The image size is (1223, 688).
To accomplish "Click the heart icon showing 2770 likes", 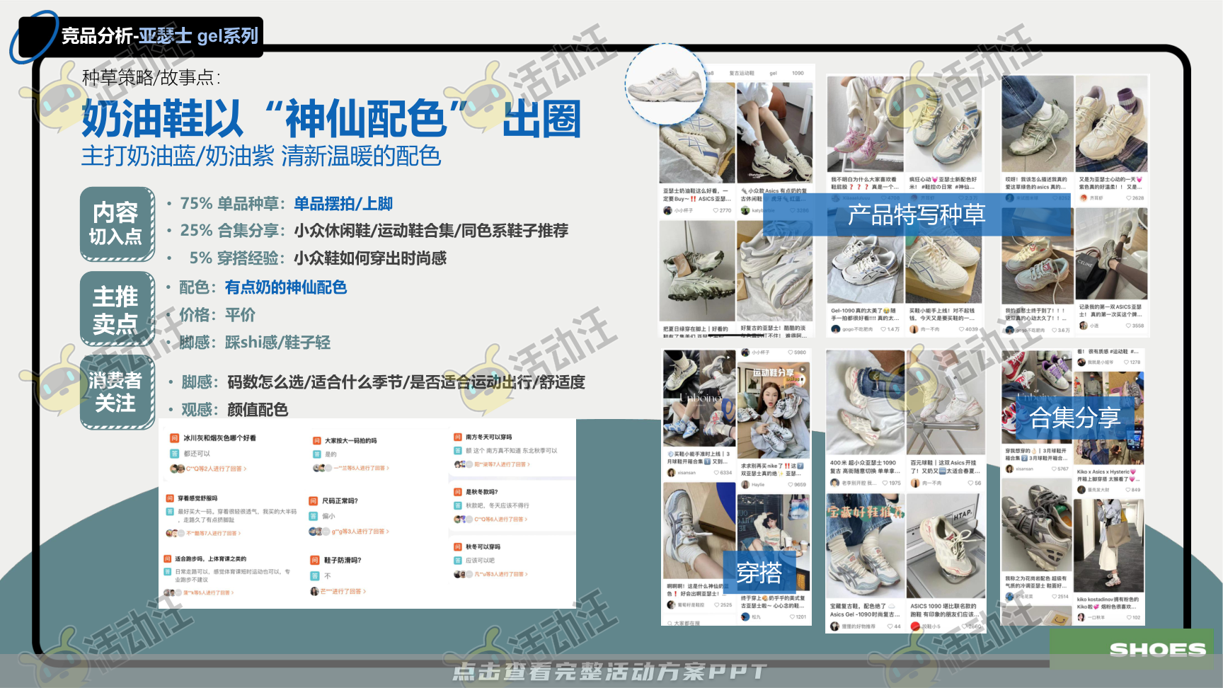I will (x=716, y=210).
